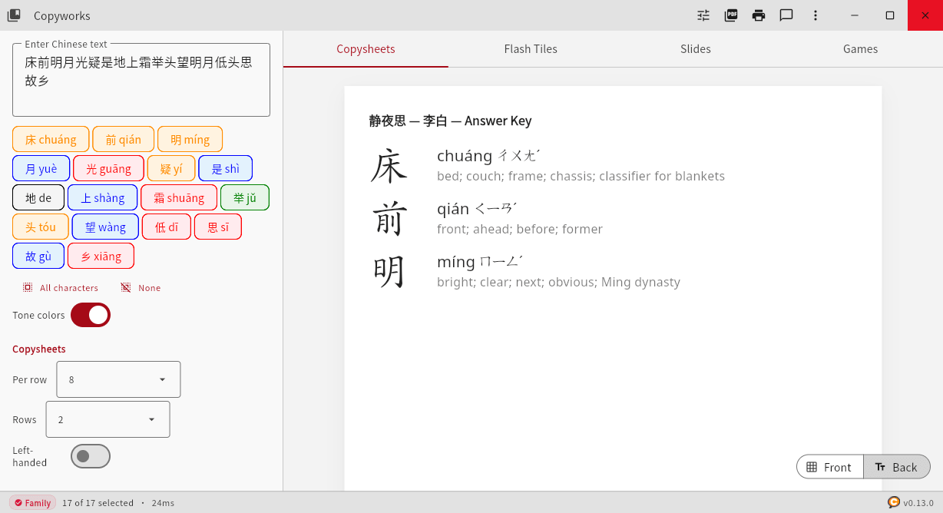943x513 pixels.
Task: Open the Games tab
Action: (x=859, y=48)
